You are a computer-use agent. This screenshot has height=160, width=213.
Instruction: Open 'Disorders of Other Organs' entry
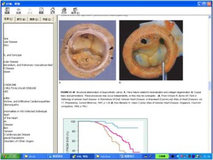(19, 141)
